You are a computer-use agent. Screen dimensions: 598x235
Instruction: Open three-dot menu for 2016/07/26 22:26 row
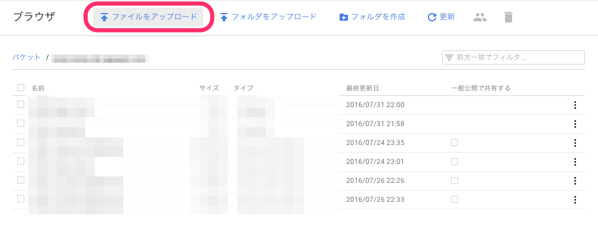pyautogui.click(x=575, y=181)
